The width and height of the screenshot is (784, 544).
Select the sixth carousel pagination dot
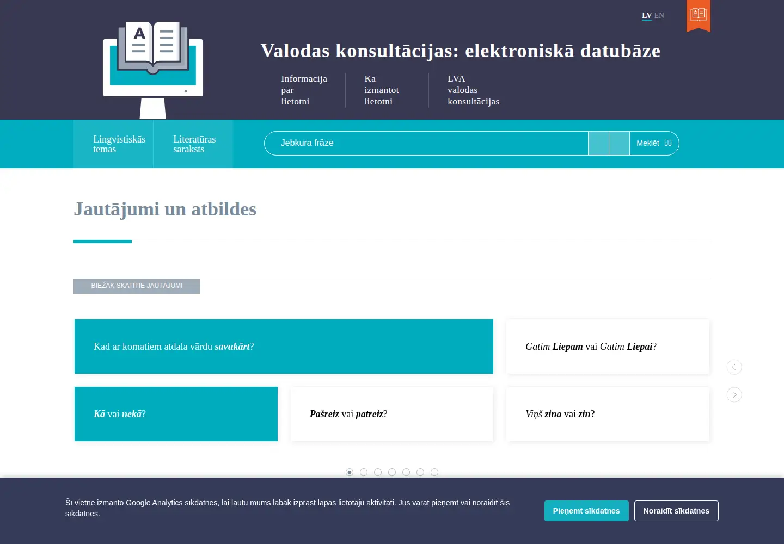point(420,472)
